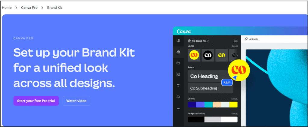This screenshot has width=308, height=127.
Task: Click the large floating CO logo
Action: [x=239, y=70]
